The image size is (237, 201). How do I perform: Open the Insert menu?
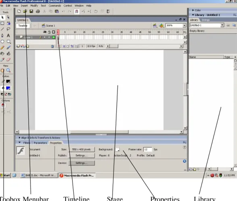pos(24,6)
